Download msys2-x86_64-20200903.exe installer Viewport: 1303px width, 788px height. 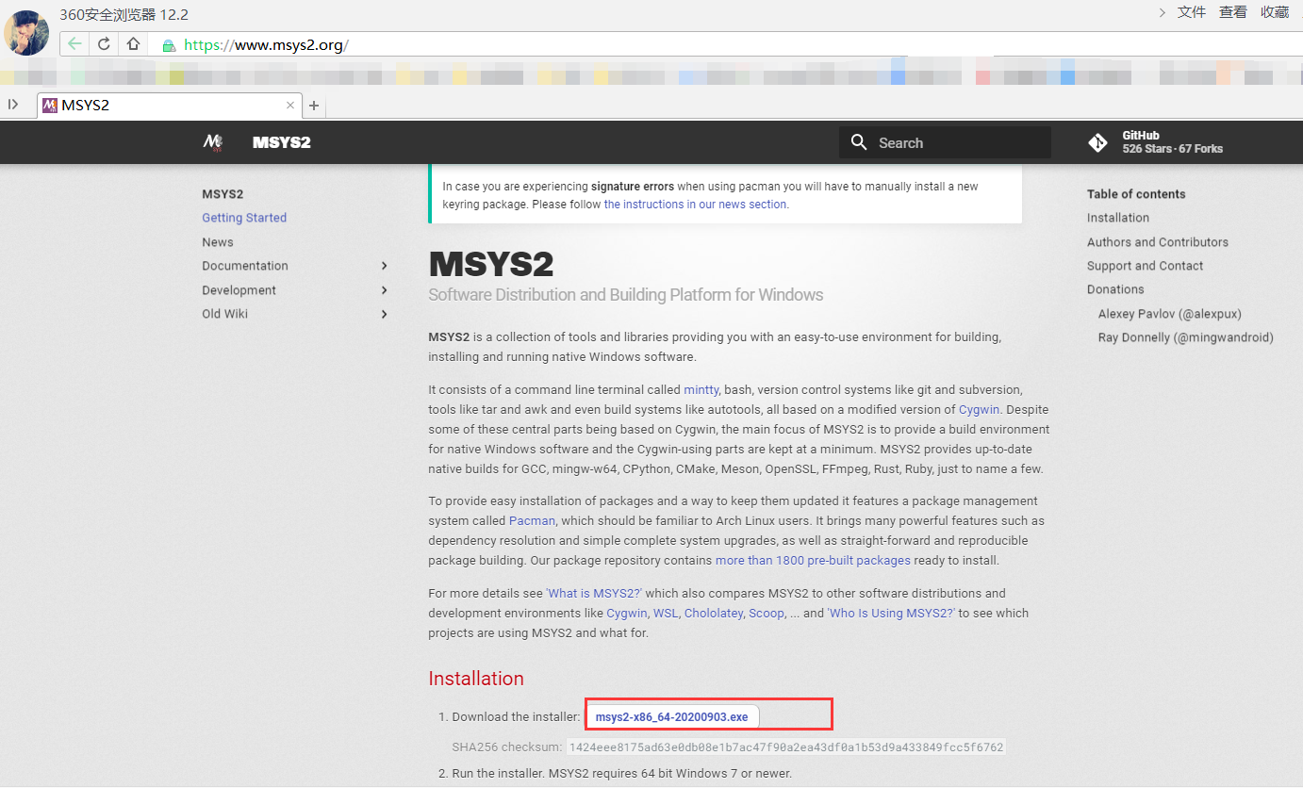click(x=671, y=717)
